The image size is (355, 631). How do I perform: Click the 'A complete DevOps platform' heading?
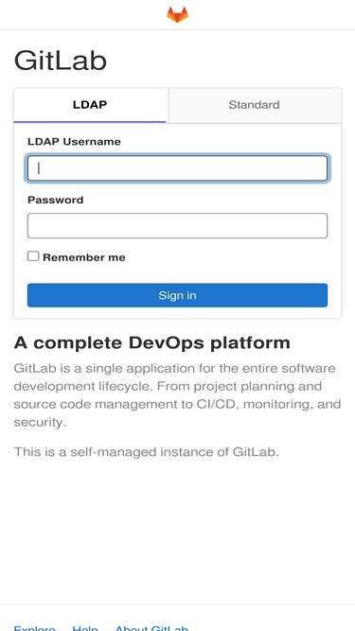(x=152, y=342)
